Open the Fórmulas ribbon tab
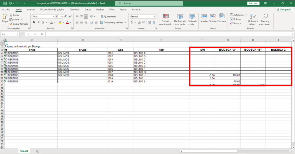This screenshot has width=295, height=154. click(x=74, y=10)
